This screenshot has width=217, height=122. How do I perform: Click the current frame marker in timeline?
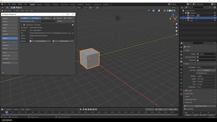[7, 112]
